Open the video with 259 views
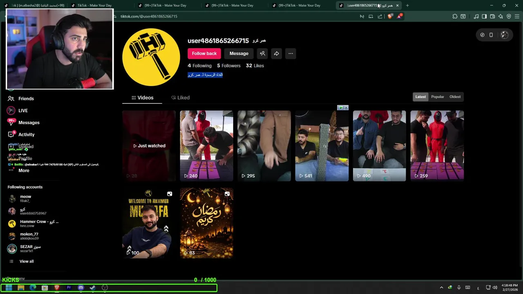523x294 pixels. click(437, 146)
